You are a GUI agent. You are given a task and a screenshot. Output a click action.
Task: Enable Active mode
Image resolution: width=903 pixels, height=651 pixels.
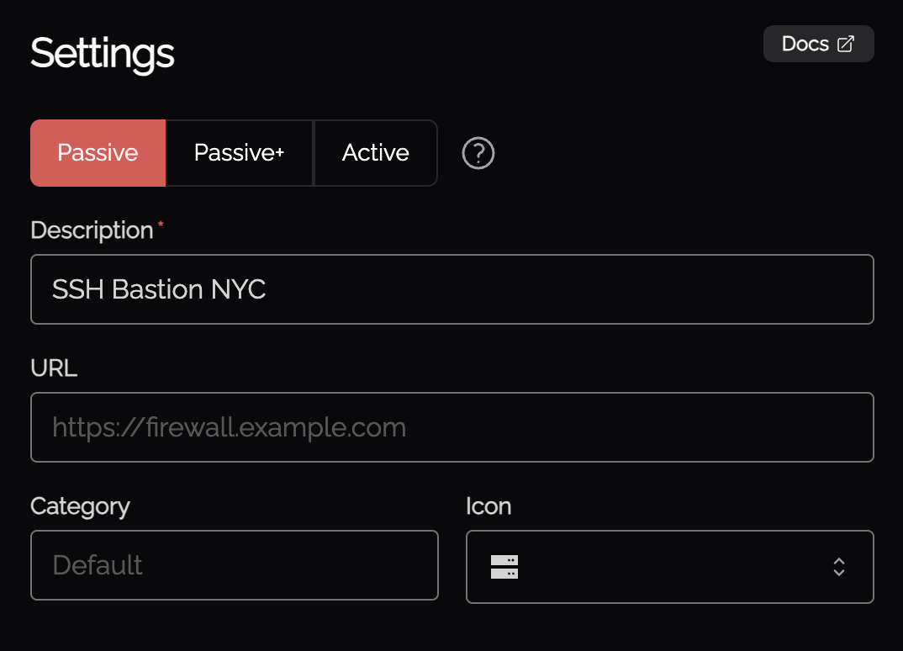pyautogui.click(x=375, y=153)
